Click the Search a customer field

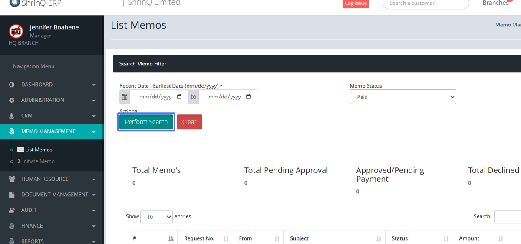pyautogui.click(x=425, y=3)
